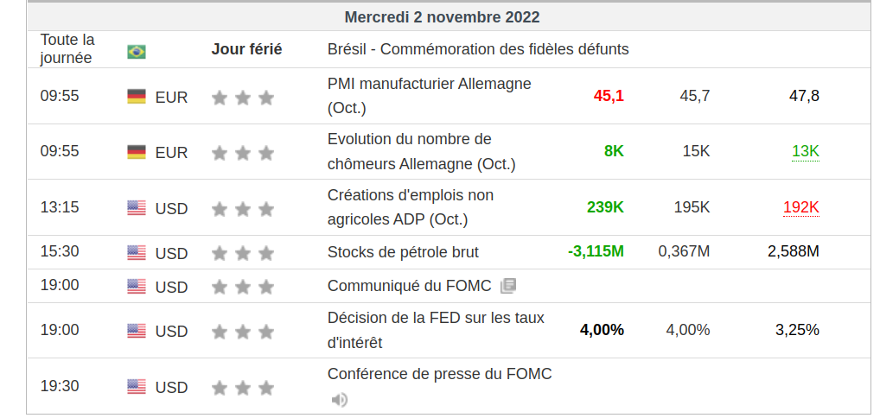Click the Brésil Commémoration des fidèles défunts holiday
Viewport: 880px width, 418px height.
point(478,49)
